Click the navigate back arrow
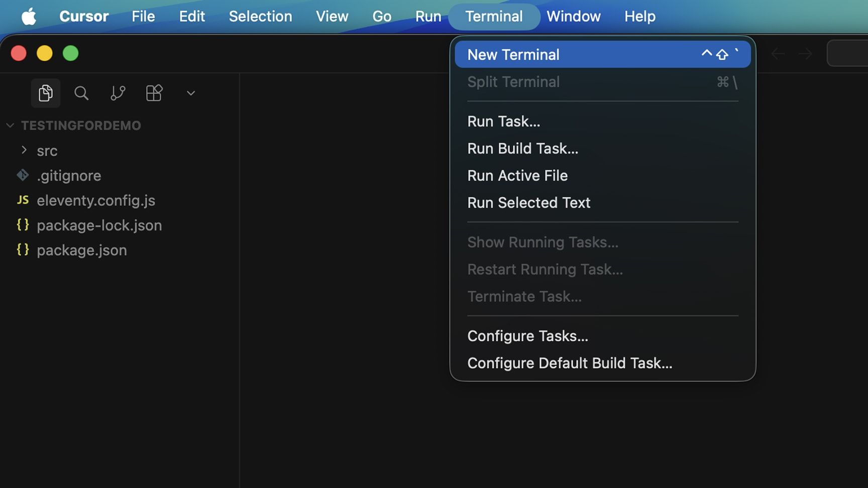This screenshot has width=868, height=488. coord(778,54)
